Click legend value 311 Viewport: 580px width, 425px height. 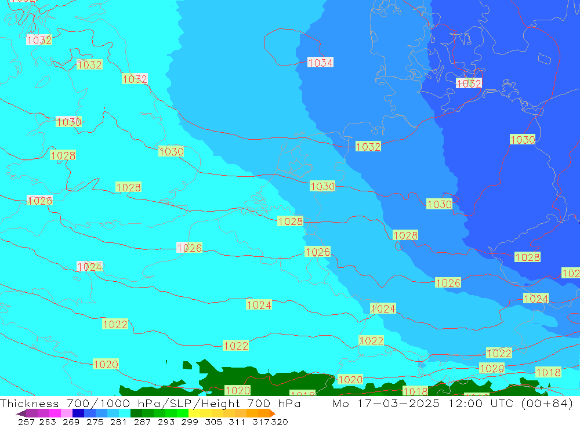point(237,422)
